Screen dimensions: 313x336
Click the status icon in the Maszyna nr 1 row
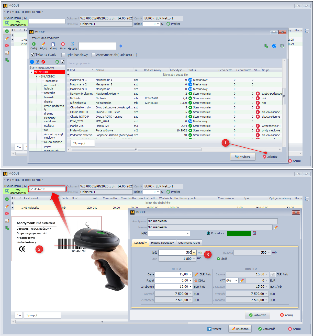tap(190, 80)
